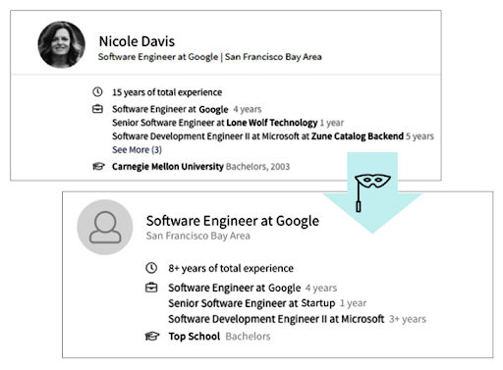Click the teal downward arrow graphic

point(372,192)
